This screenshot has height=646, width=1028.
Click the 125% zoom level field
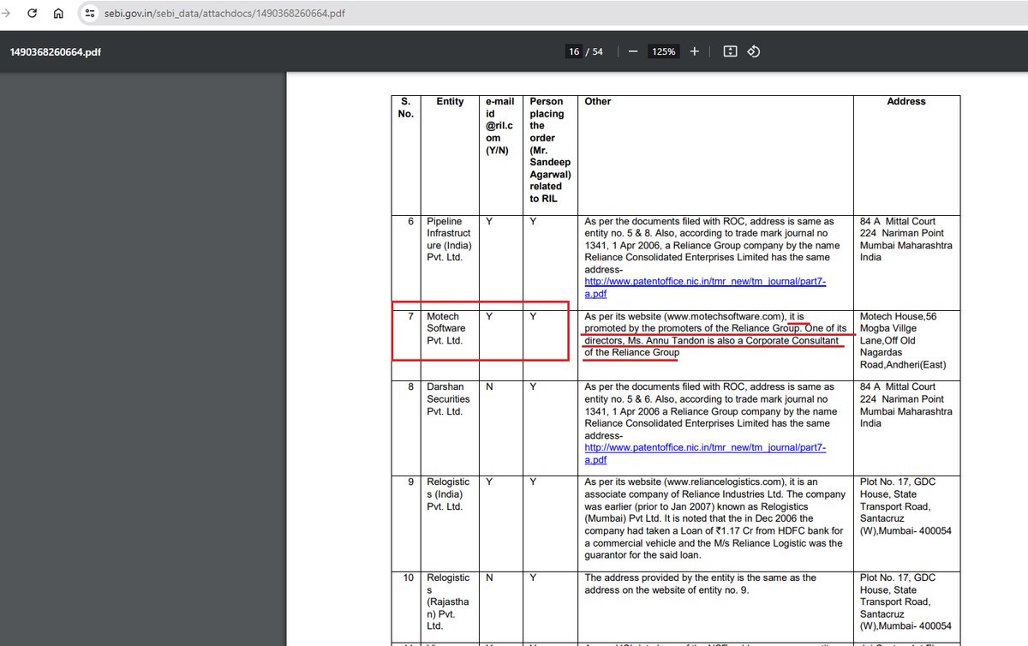(x=663, y=51)
